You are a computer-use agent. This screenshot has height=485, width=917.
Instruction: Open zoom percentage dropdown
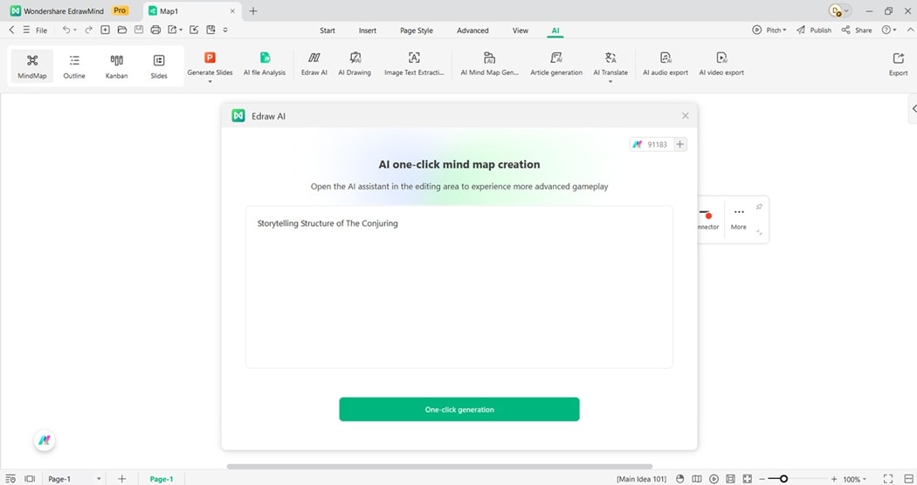(x=854, y=479)
